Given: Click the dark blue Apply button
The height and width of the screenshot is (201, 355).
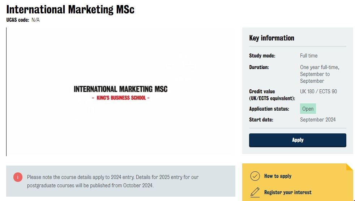Looking at the screenshot, I should coord(298,140).
